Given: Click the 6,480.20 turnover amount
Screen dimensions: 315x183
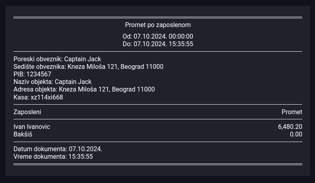Looking at the screenshot, I should (x=290, y=127).
